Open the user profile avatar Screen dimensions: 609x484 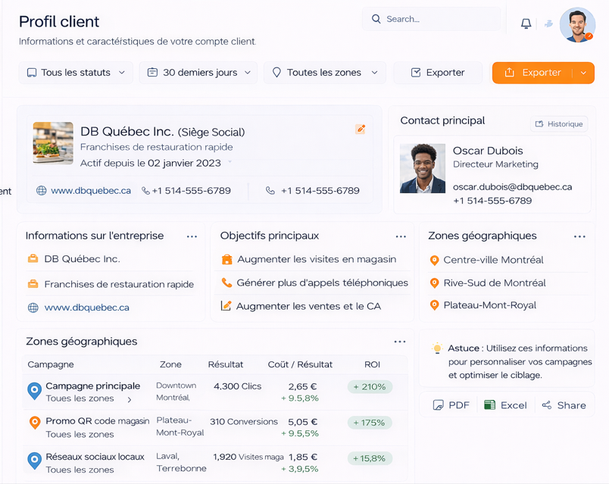(577, 25)
